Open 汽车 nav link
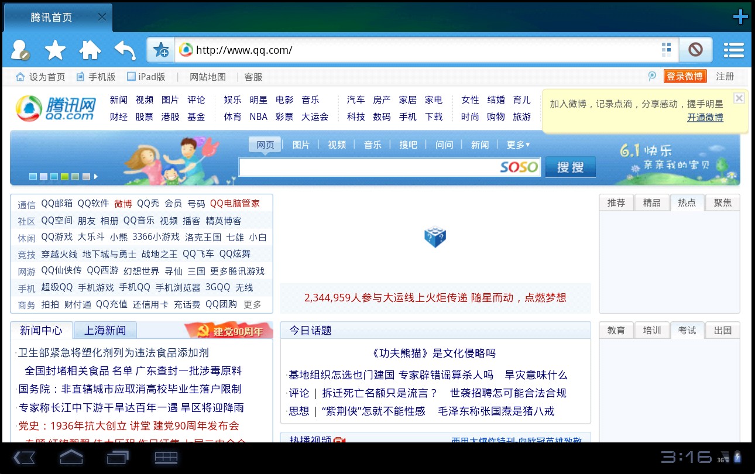The width and height of the screenshot is (755, 474). point(356,99)
